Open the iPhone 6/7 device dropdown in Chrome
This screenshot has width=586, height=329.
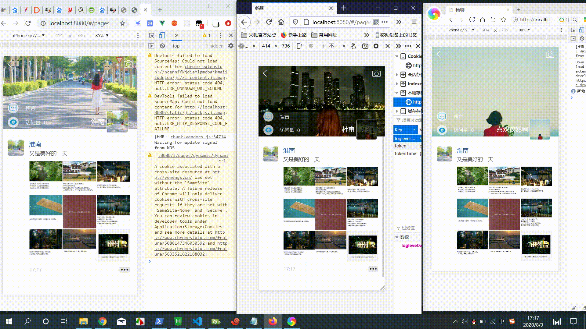coord(29,36)
